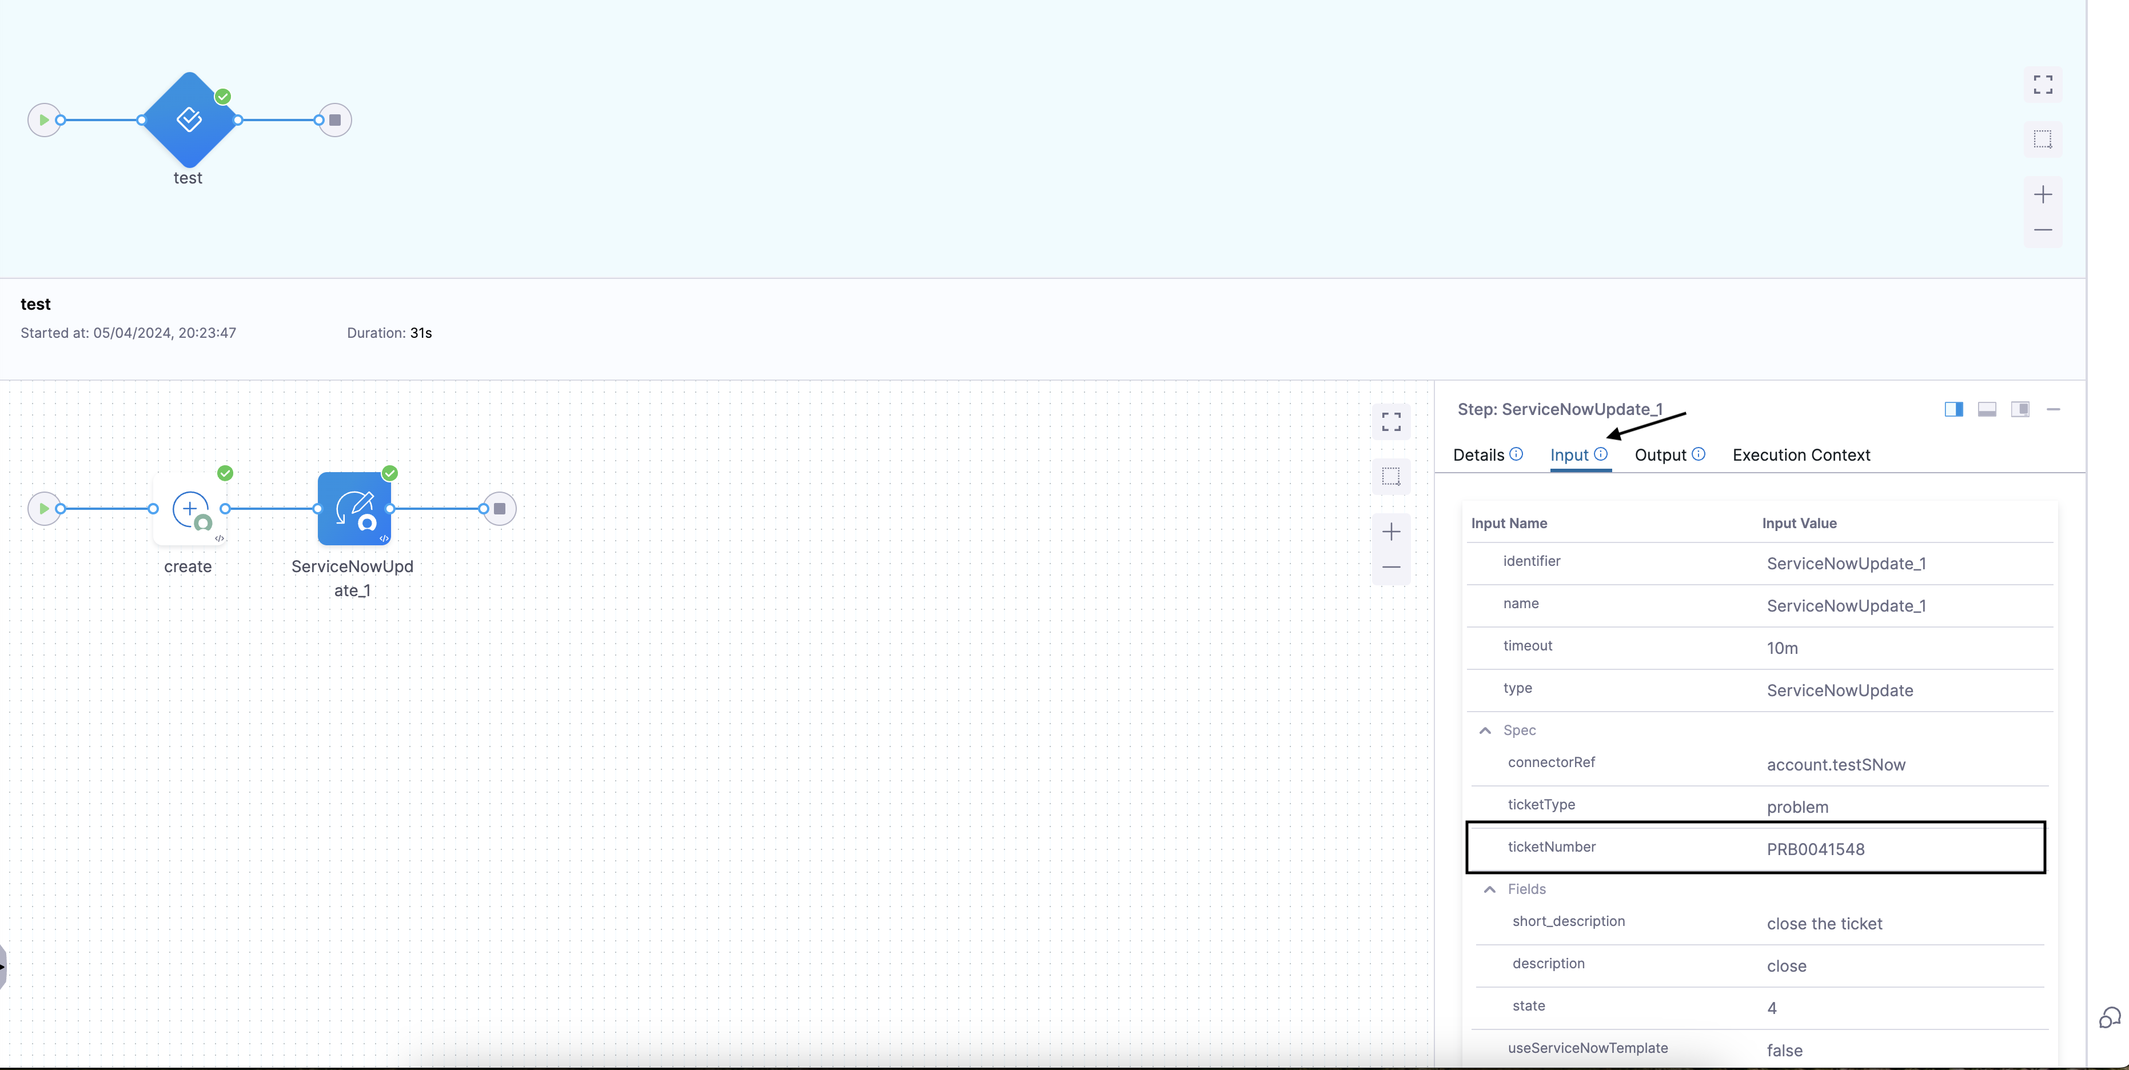This screenshot has width=2129, height=1070.
Task: Zoom out on the step canvas
Action: click(x=1391, y=567)
